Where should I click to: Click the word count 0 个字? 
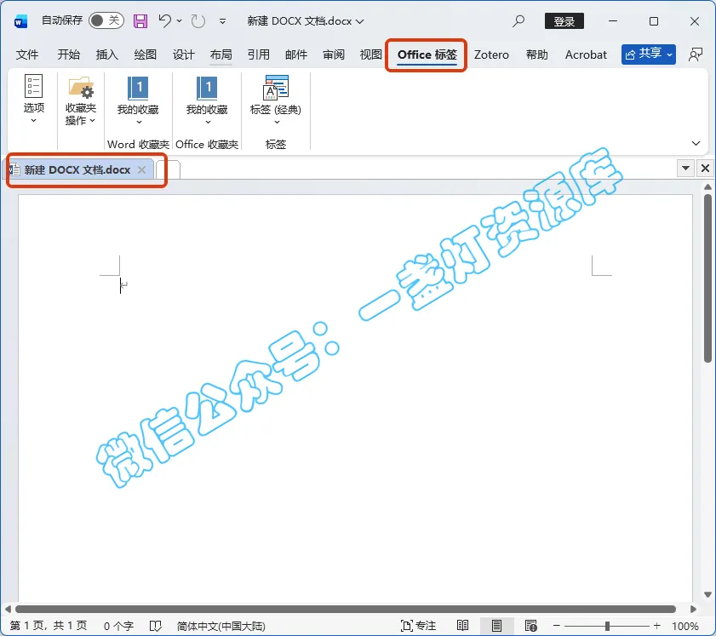118,626
